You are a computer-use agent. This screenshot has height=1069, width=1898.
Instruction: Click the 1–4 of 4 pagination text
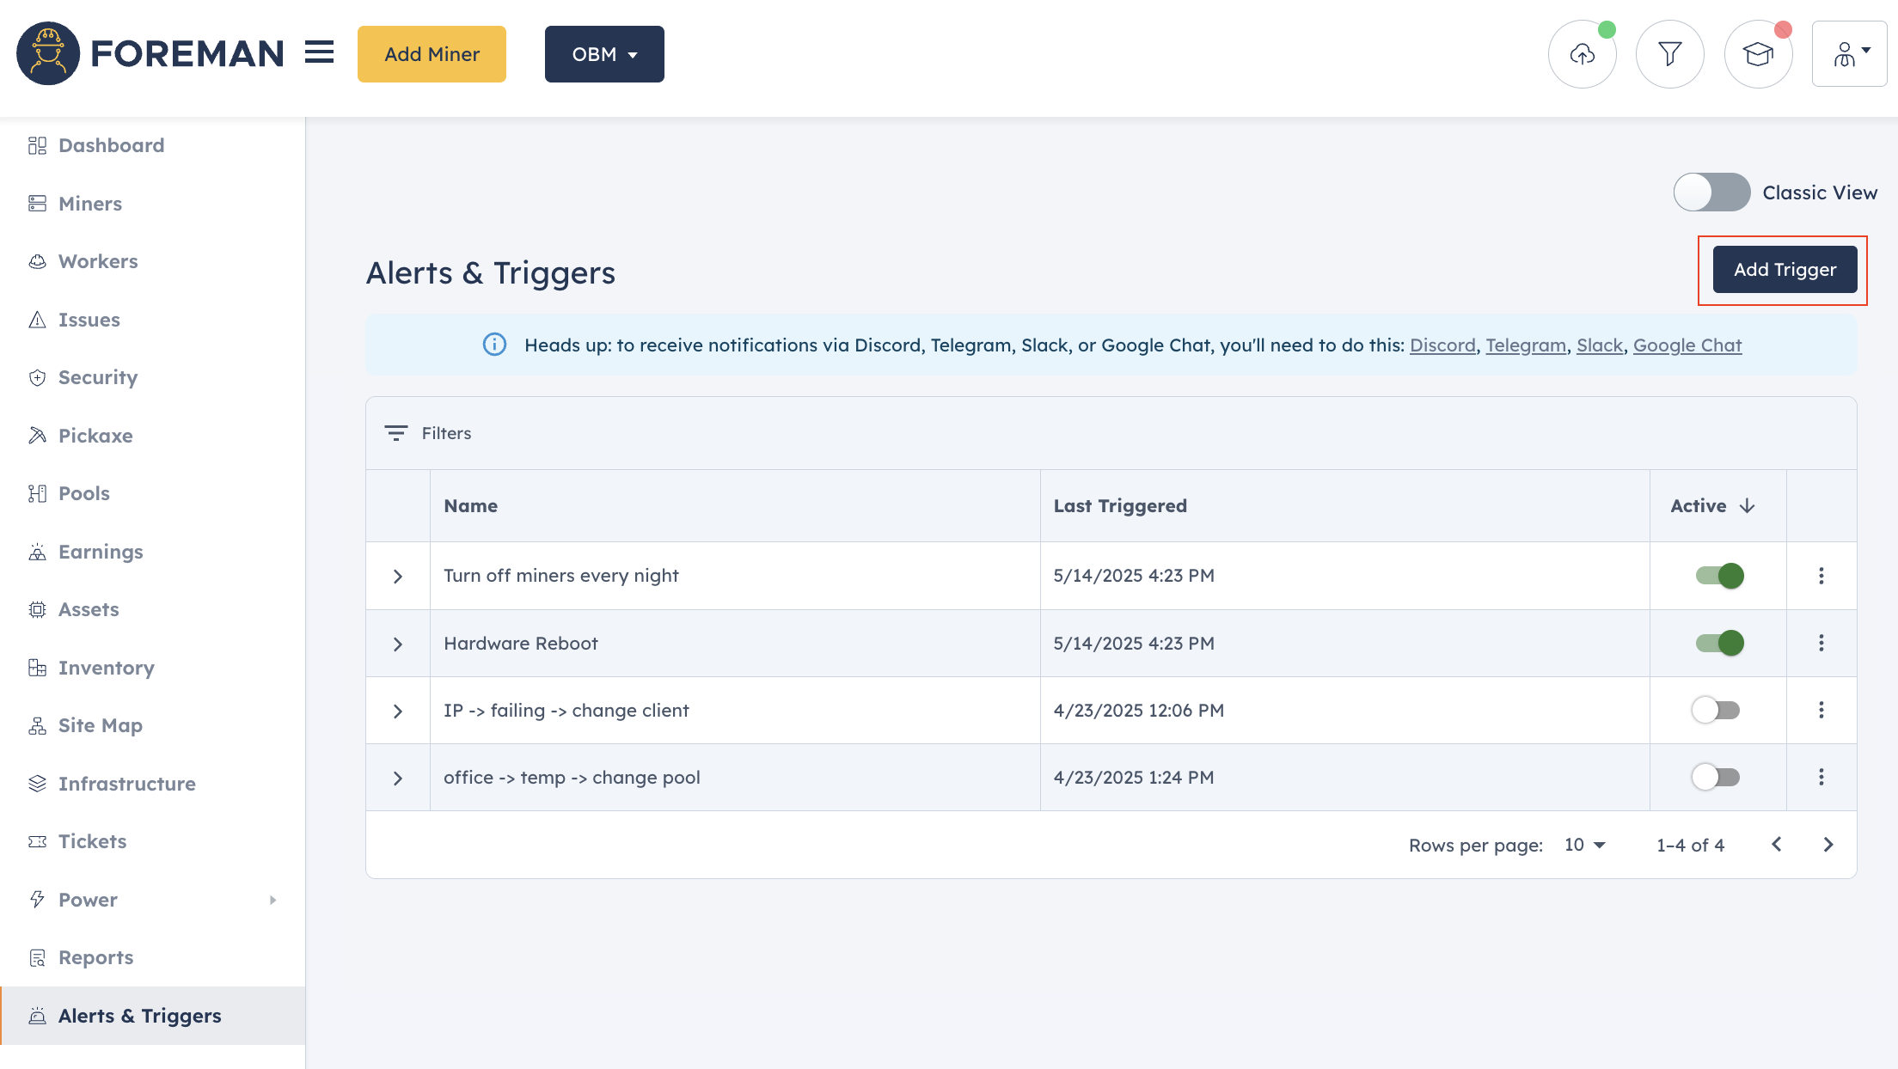(x=1691, y=845)
